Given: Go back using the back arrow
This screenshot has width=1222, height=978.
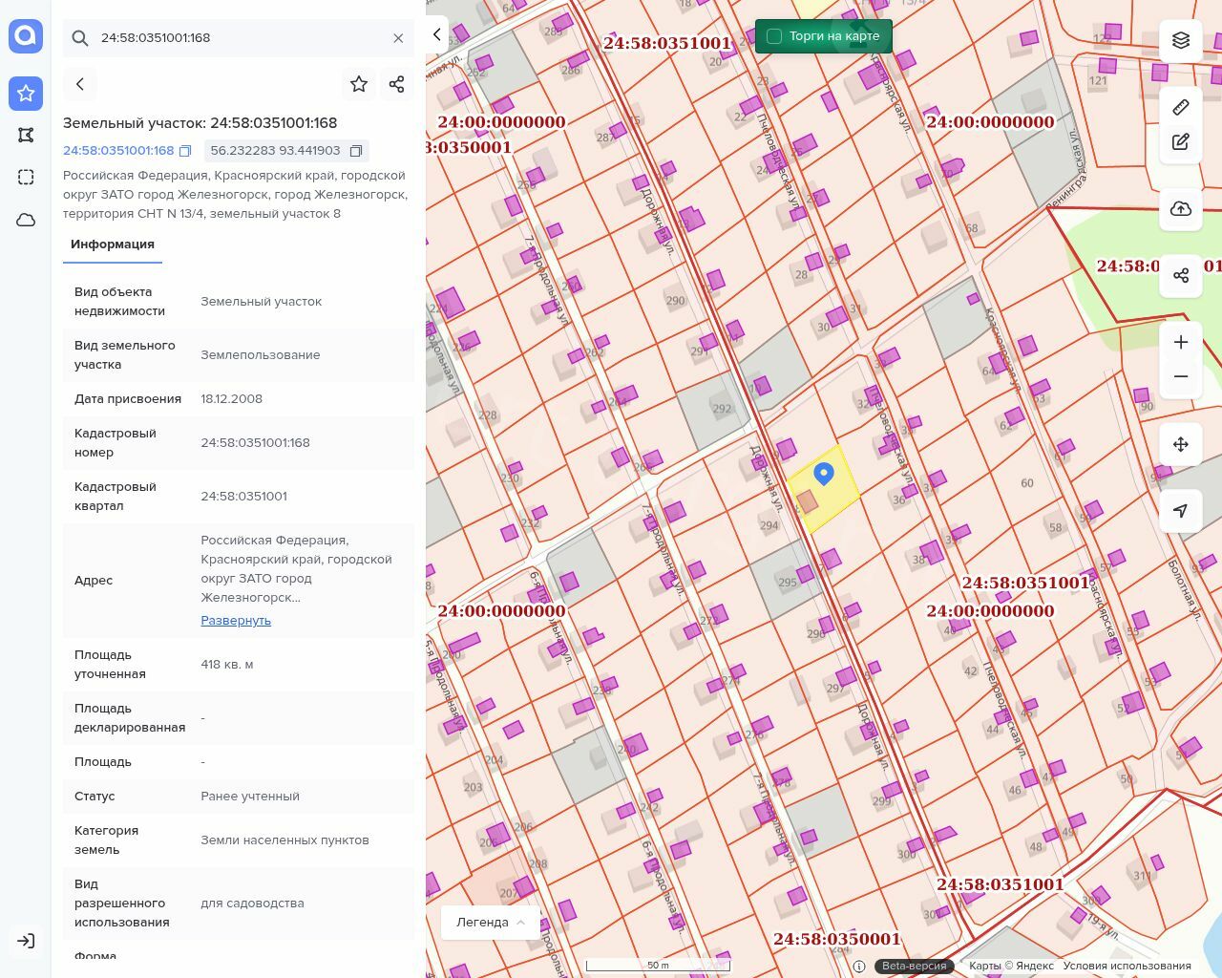Looking at the screenshot, I should (x=80, y=84).
